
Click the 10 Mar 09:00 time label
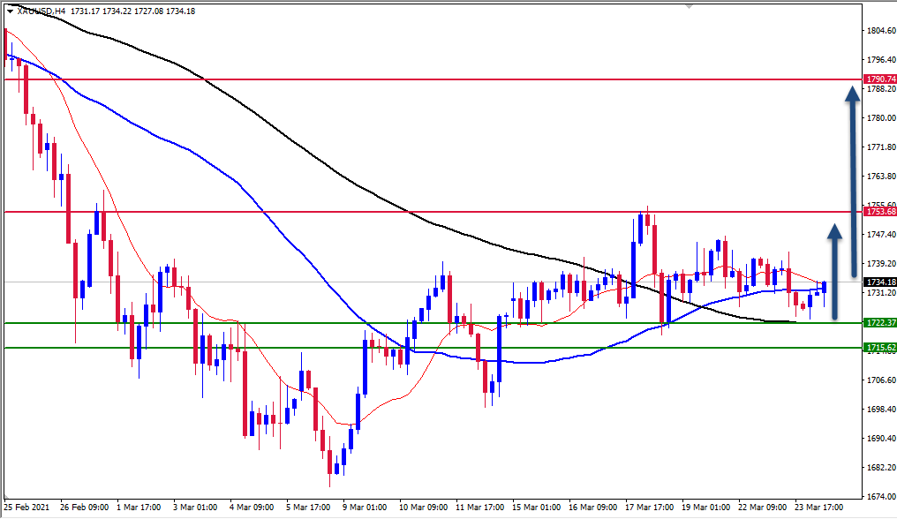(423, 507)
